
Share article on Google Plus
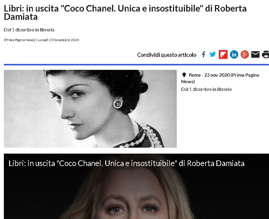245,54
